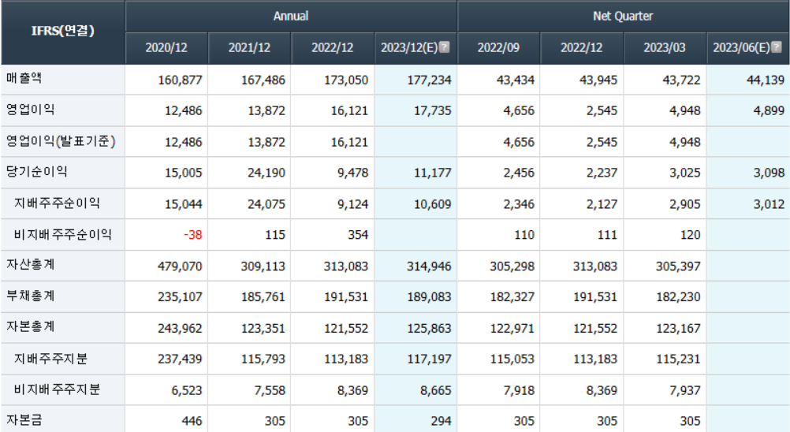Image resolution: width=790 pixels, height=432 pixels.
Task: Click the 3,012 controlling net income
Action: coord(769,204)
